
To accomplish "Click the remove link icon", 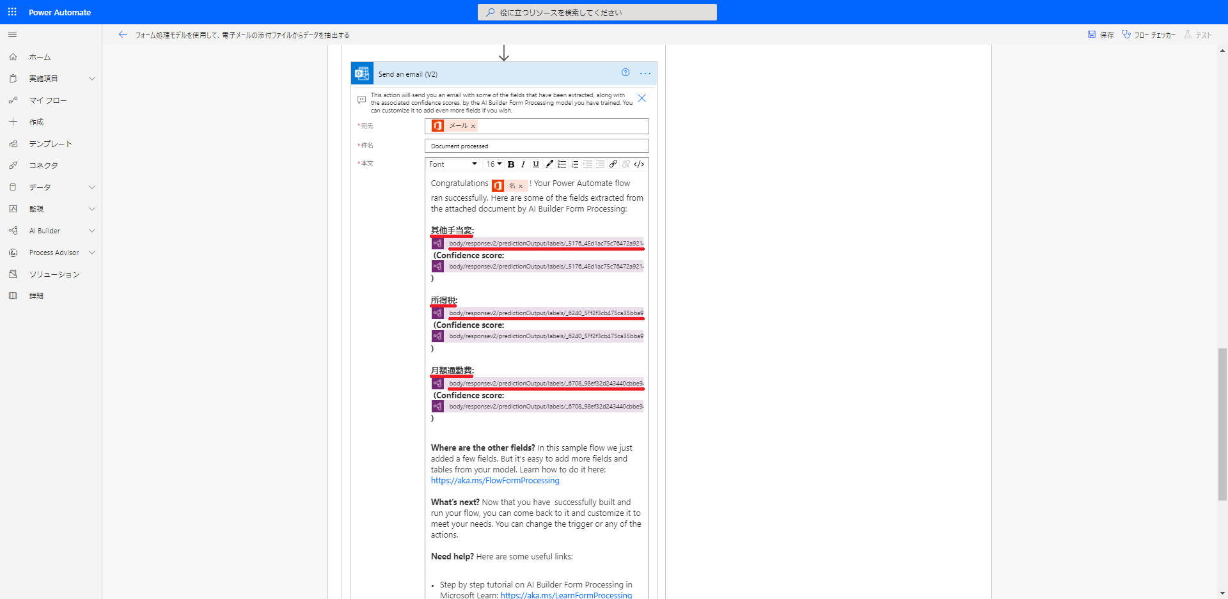I will pos(626,164).
